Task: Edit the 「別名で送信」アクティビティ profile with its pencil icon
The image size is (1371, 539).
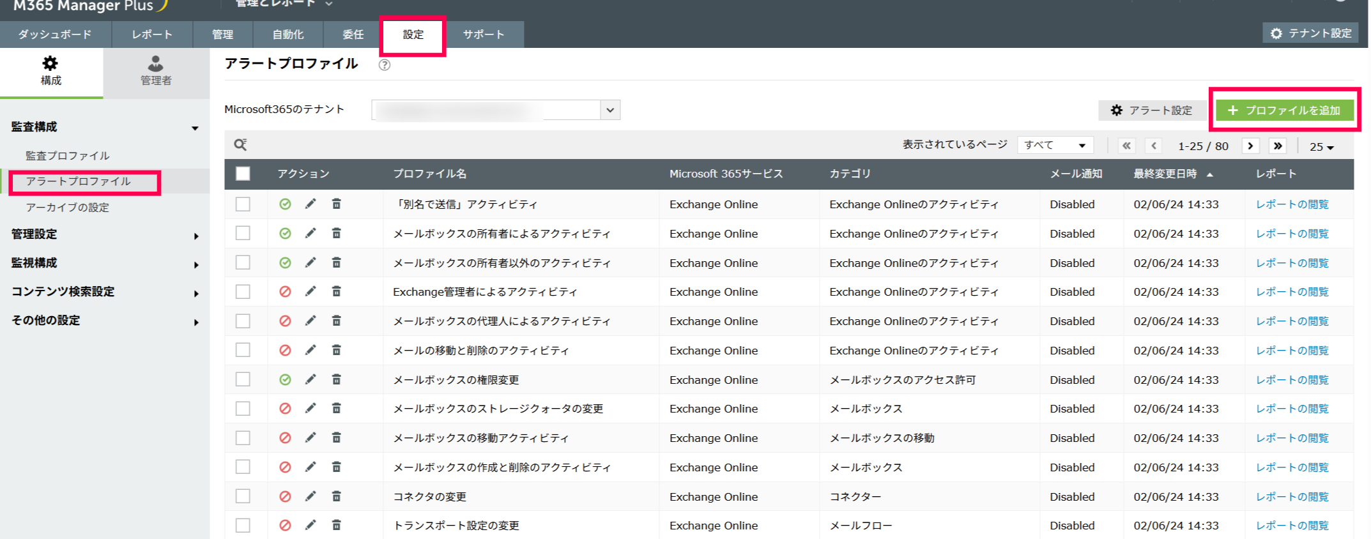Action: point(310,204)
